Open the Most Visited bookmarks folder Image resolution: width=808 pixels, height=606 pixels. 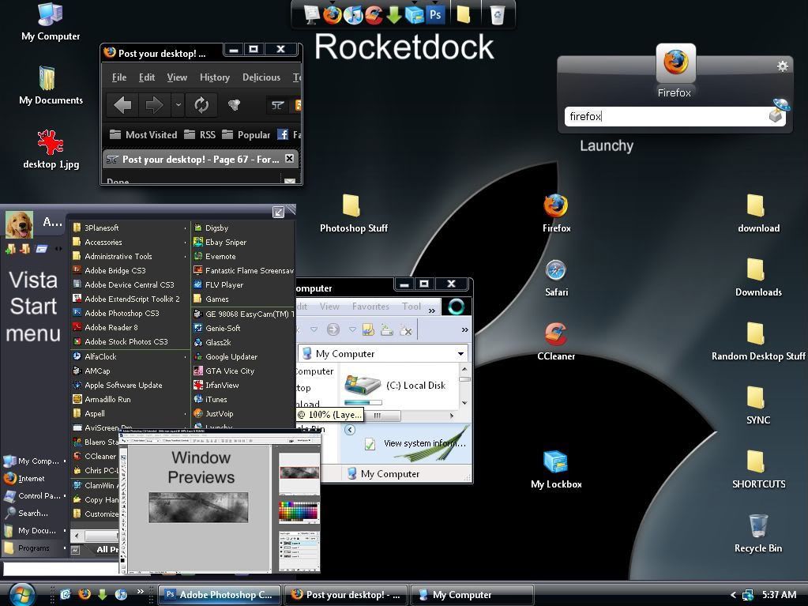143,135
